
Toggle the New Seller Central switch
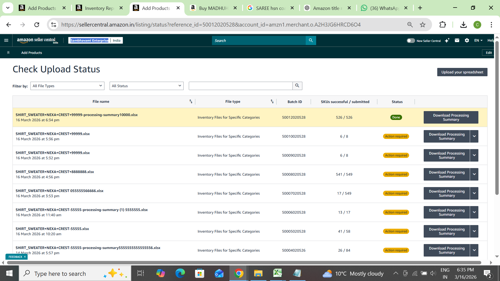pyautogui.click(x=411, y=41)
